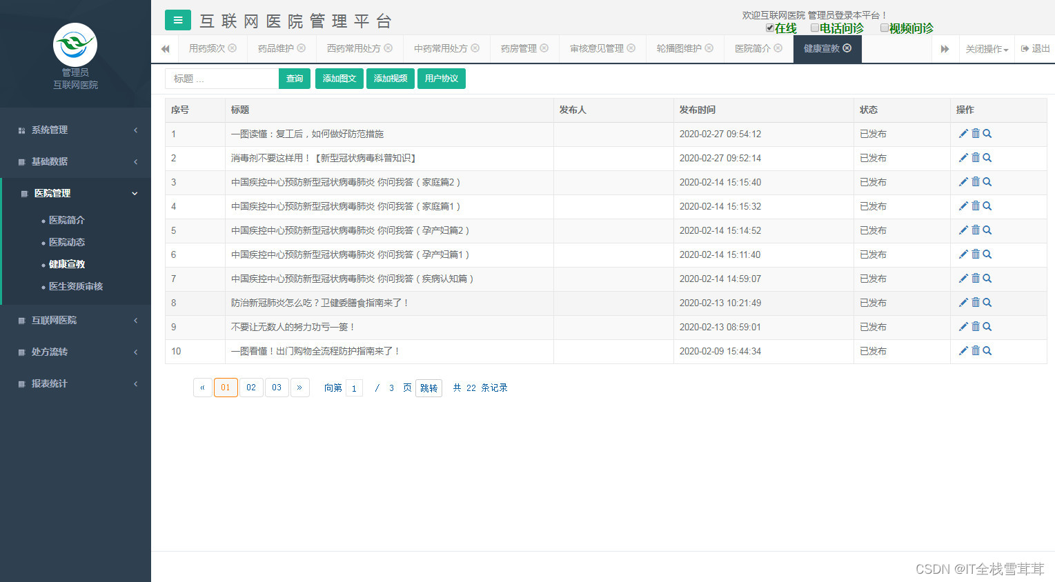Click the 查询 search button
The height and width of the screenshot is (582, 1055).
295,79
